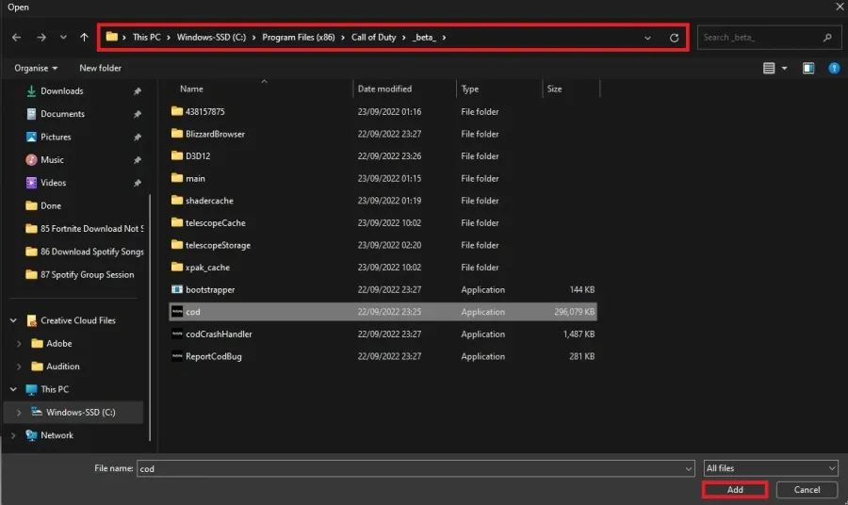Refresh the _beta_ folder listing
The height and width of the screenshot is (505, 848).
[x=674, y=38]
